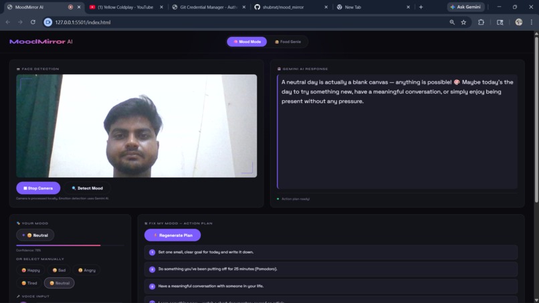
Task: Open the media/tab search icon beside extensions
Action: [x=500, y=22]
